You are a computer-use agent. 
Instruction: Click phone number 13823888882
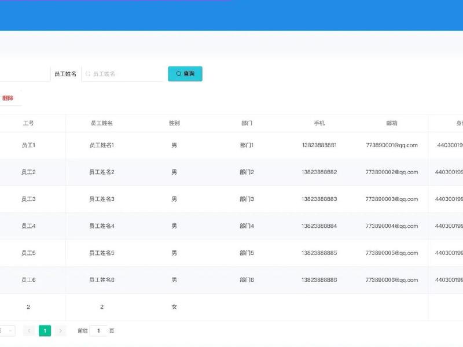click(319, 172)
